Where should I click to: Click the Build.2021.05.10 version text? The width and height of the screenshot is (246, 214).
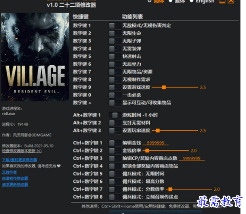(x=39, y=146)
